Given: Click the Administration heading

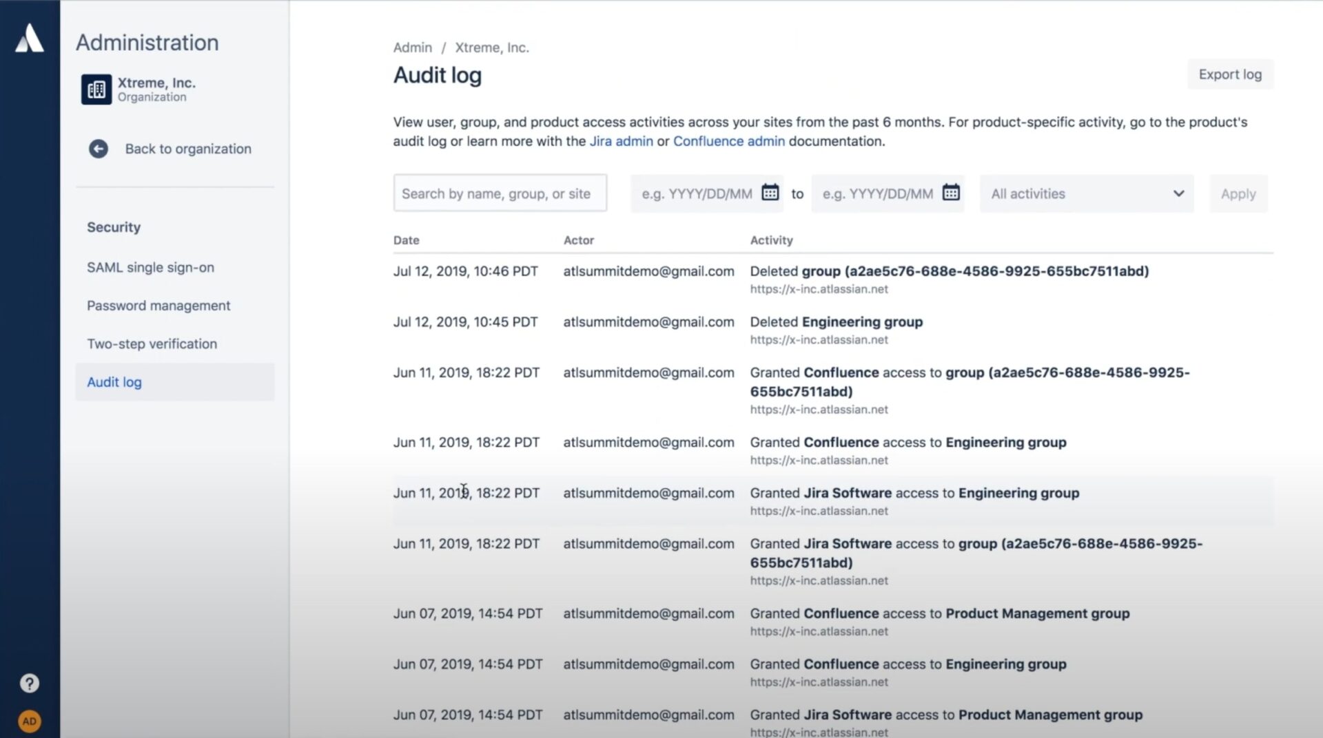Looking at the screenshot, I should tap(147, 43).
